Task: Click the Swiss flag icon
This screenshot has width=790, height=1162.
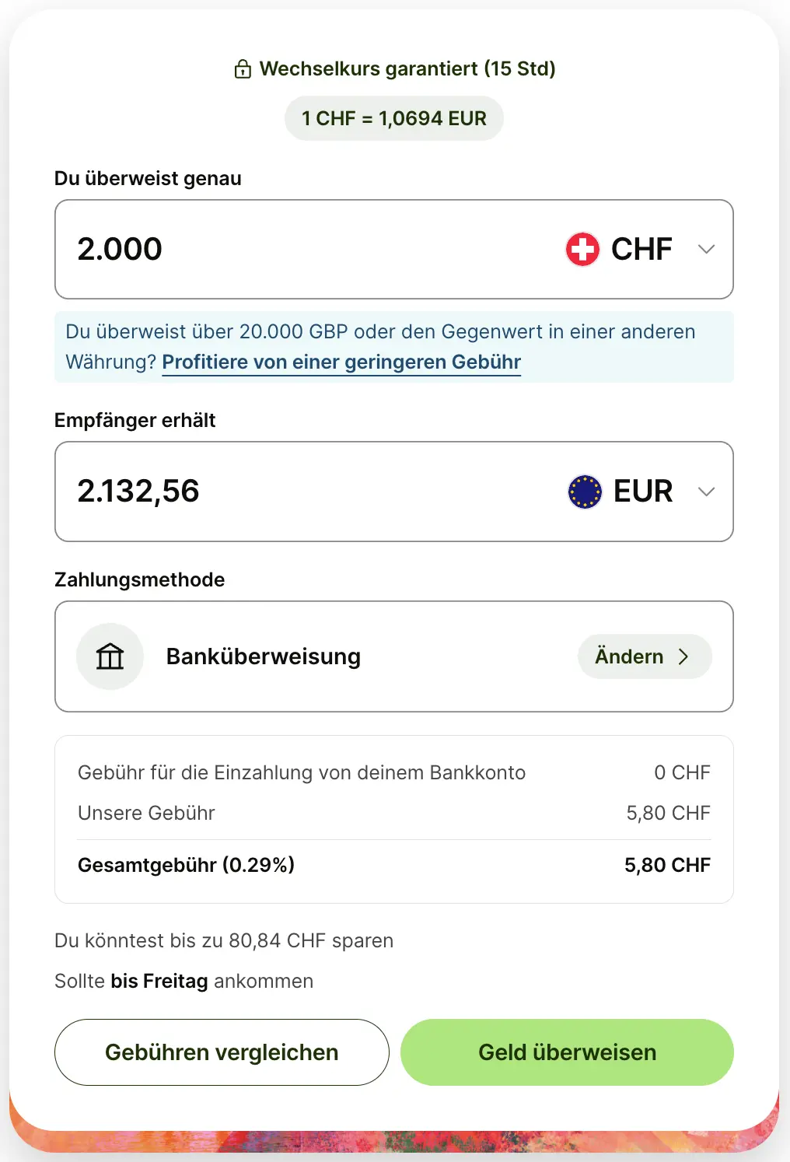Action: 582,250
